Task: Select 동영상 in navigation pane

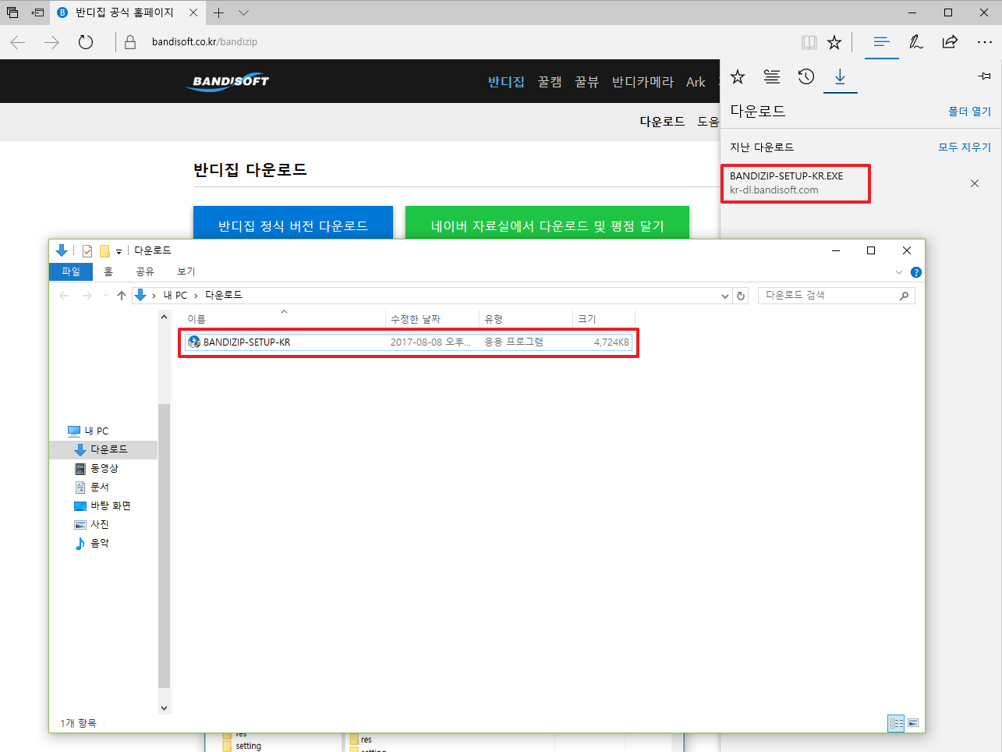Action: pos(96,469)
